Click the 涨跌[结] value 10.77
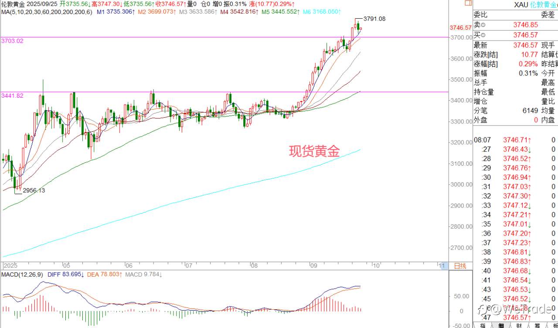558x328 pixels. 529,55
